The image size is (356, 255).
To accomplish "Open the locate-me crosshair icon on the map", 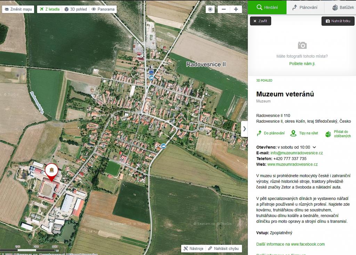I will click(x=210, y=9).
